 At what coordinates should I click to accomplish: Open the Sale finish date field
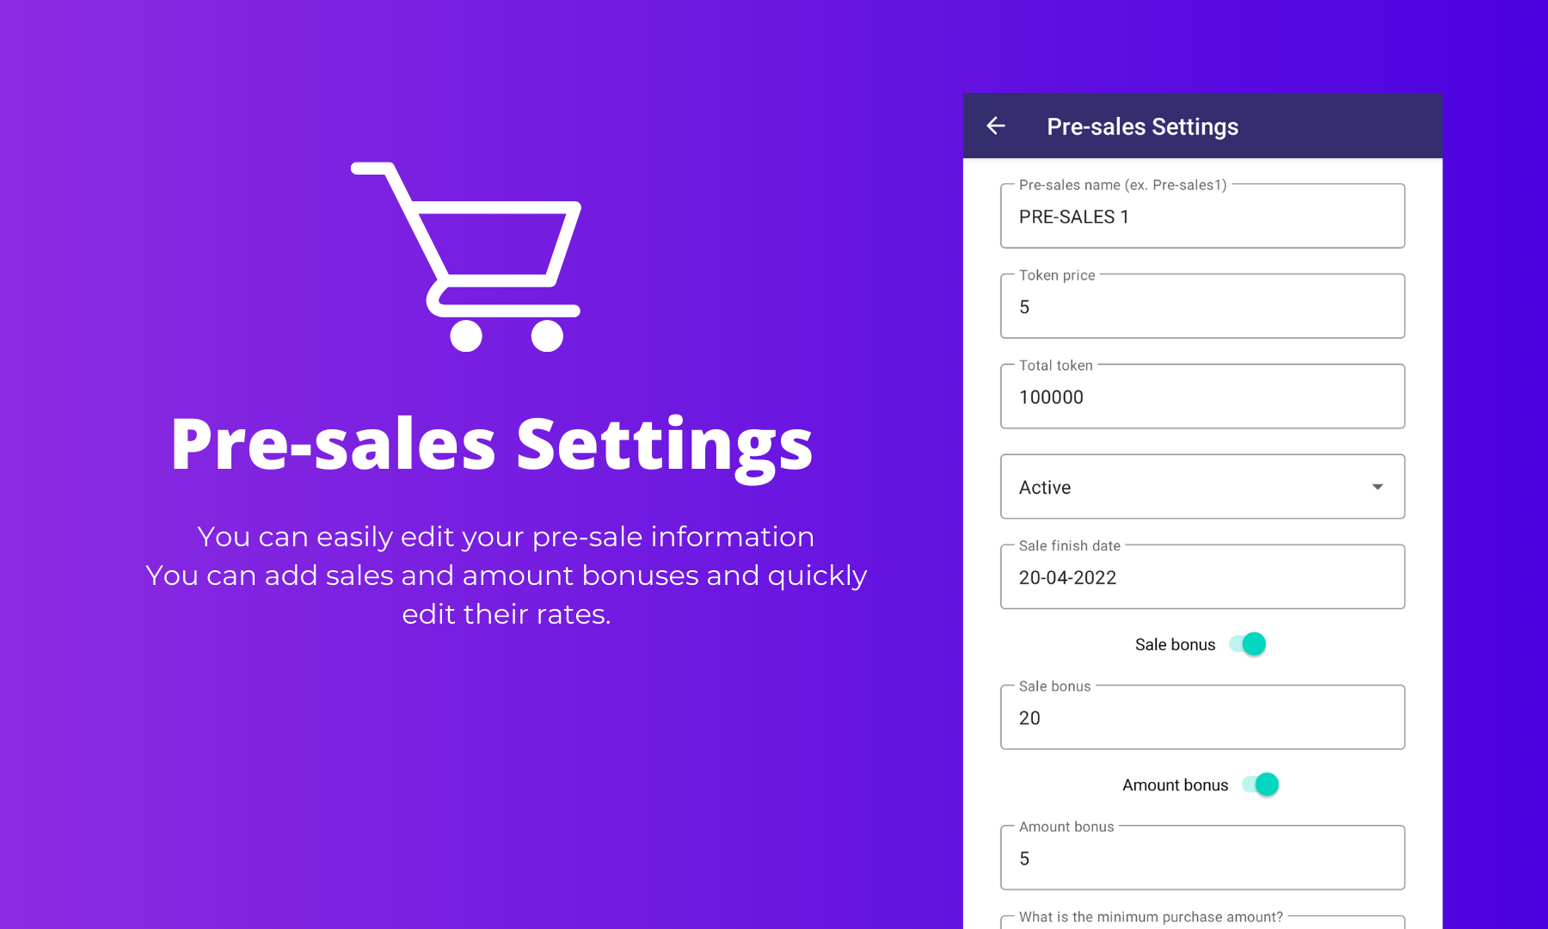click(1202, 577)
